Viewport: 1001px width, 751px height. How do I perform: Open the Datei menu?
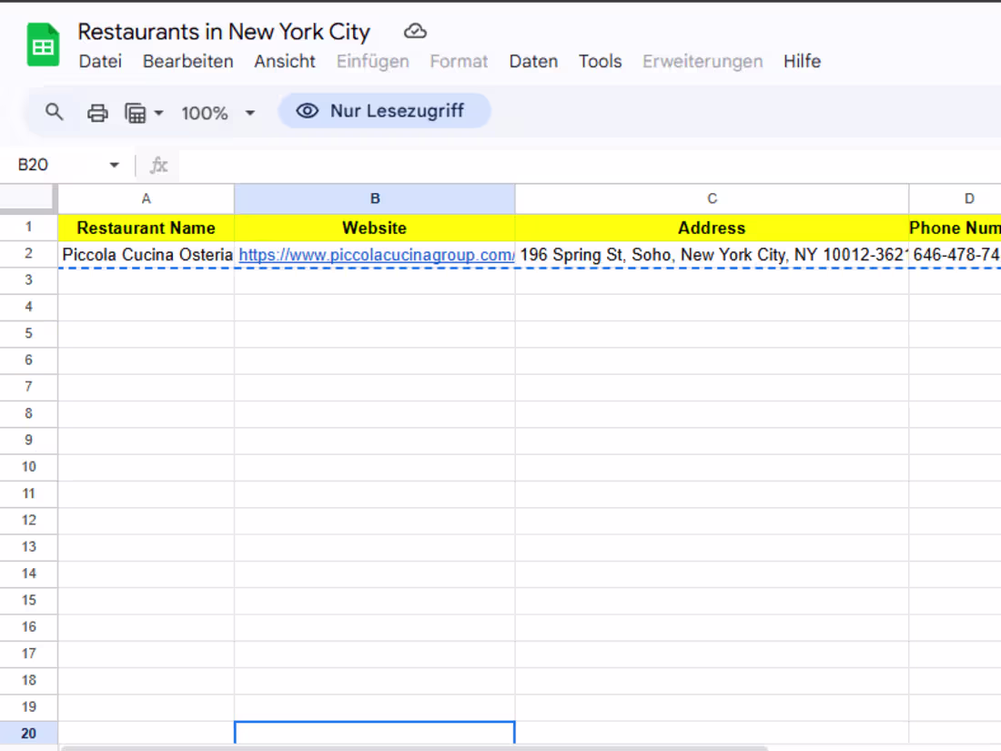[x=100, y=61]
